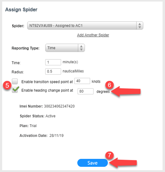The width and height of the screenshot is (165, 172).
Task: Enable the transition speed point checkbox
Action: click(15, 82)
